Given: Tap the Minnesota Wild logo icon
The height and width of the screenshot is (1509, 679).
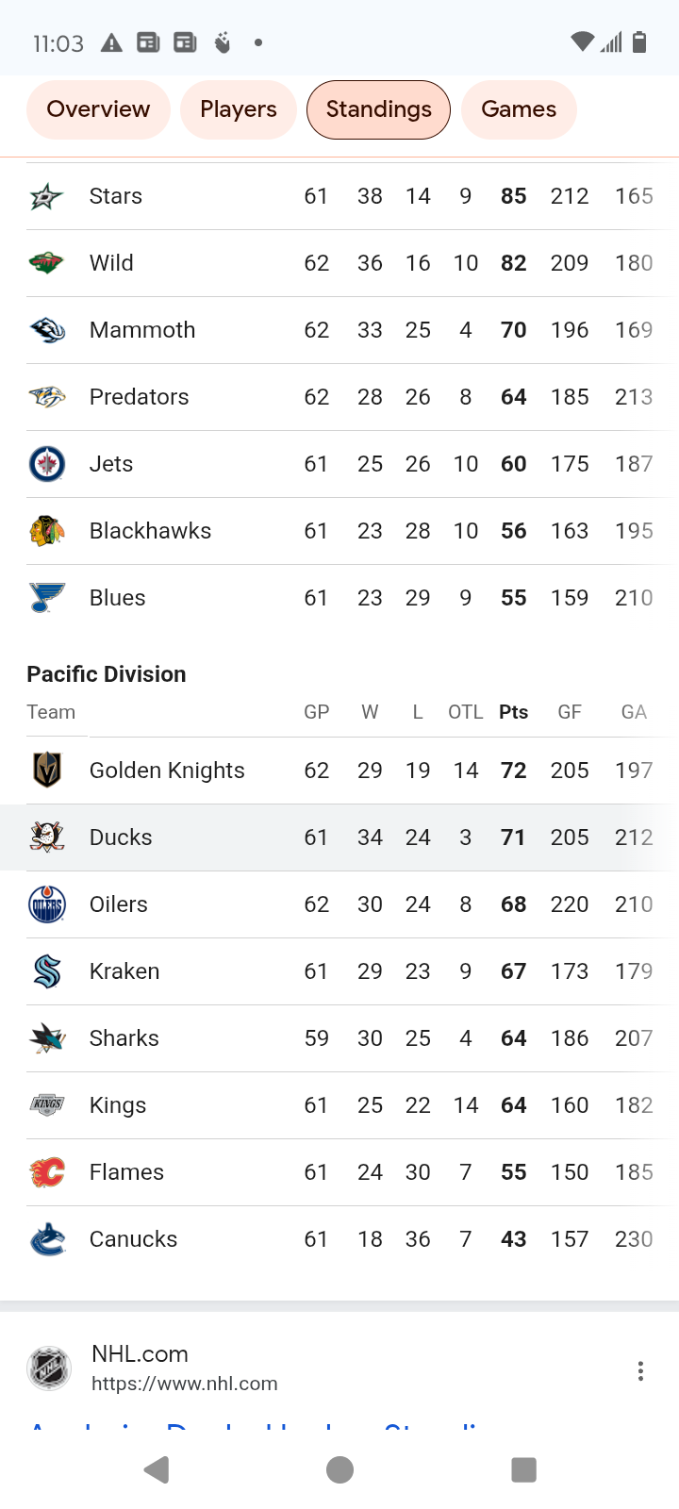Looking at the screenshot, I should pos(46,263).
